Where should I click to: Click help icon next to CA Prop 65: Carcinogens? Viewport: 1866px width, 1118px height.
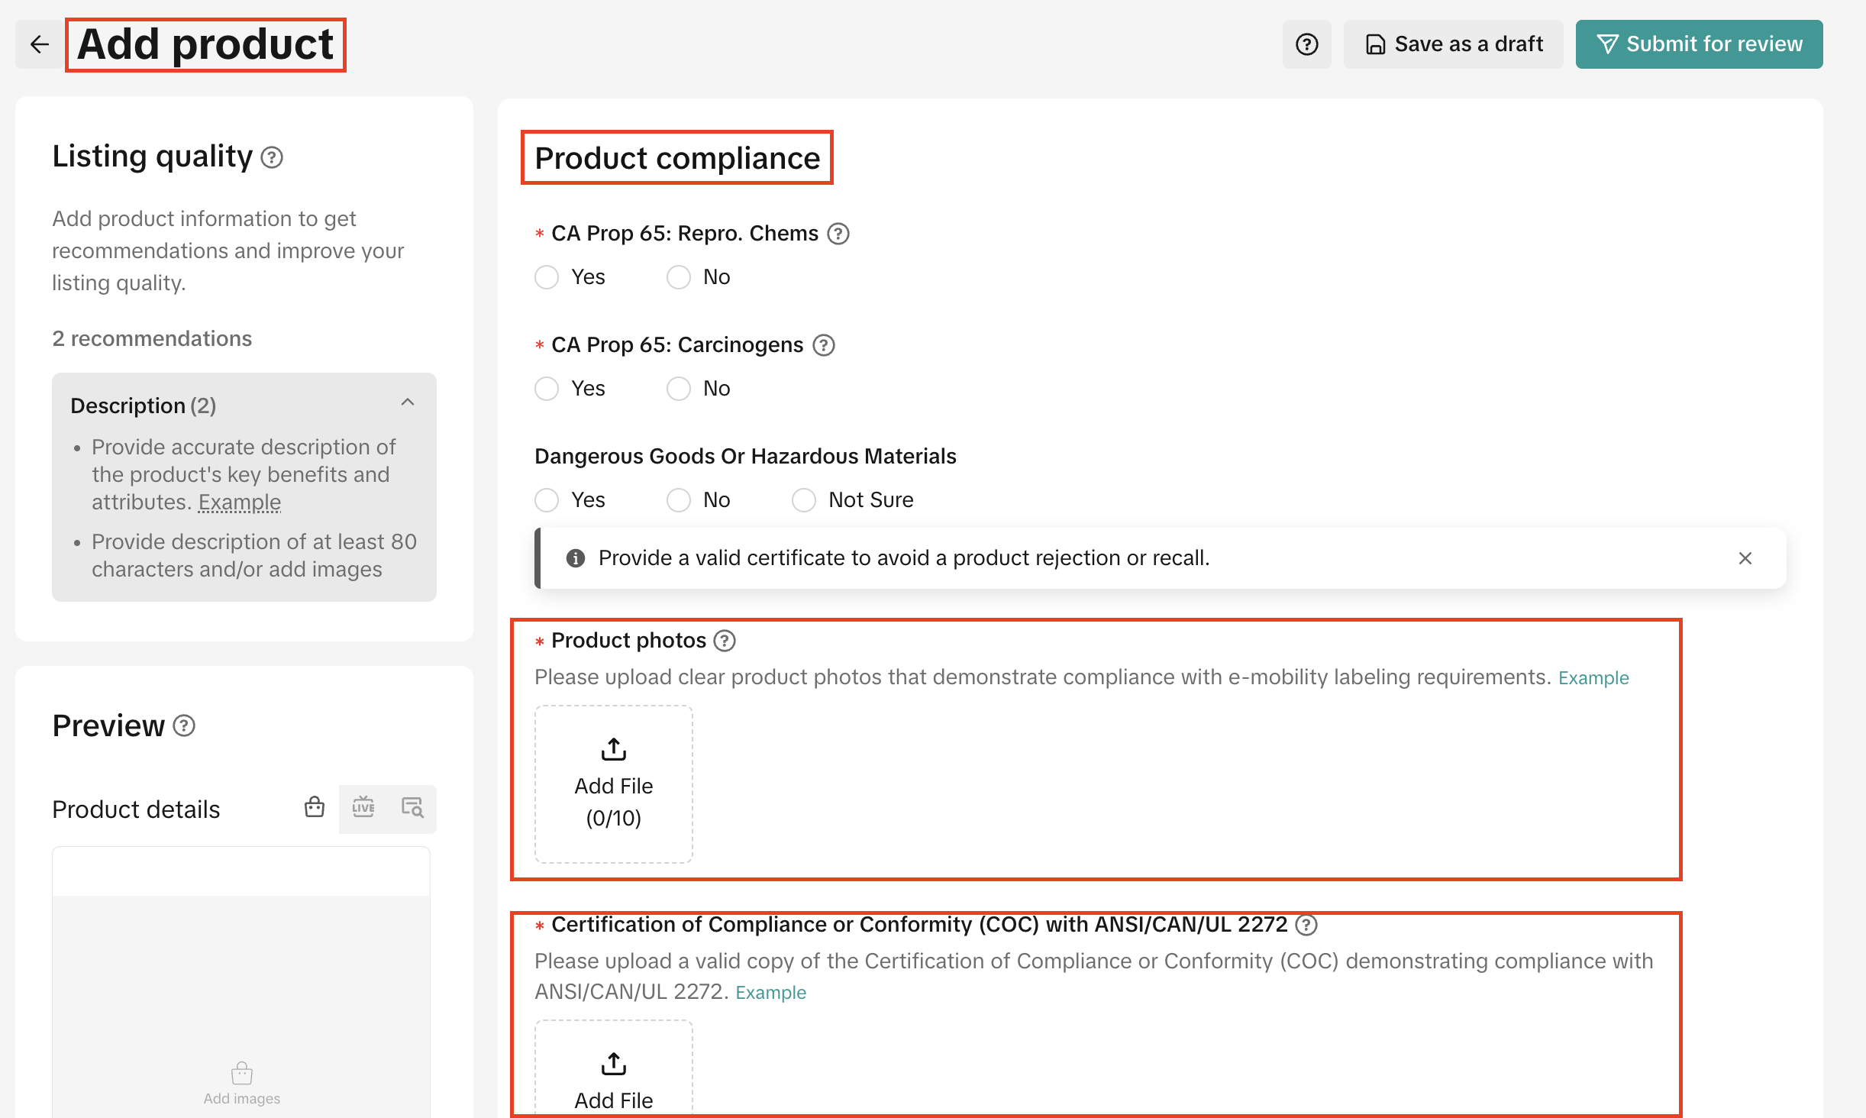[823, 345]
